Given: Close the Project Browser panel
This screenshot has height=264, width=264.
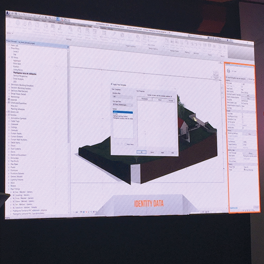Looking at the screenshot, I should click(68, 47).
